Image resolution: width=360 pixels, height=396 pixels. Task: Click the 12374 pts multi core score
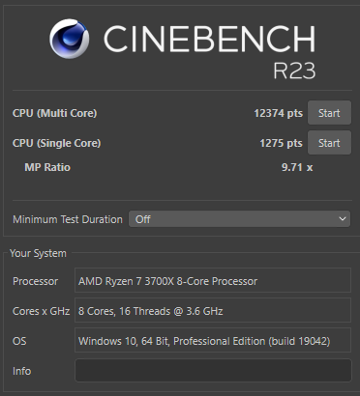pos(278,113)
